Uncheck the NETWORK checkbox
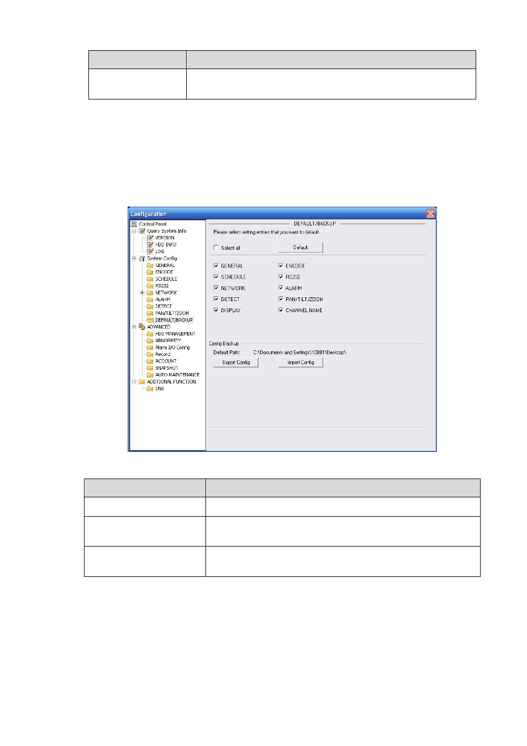This screenshot has height=746, width=527. 216,288
